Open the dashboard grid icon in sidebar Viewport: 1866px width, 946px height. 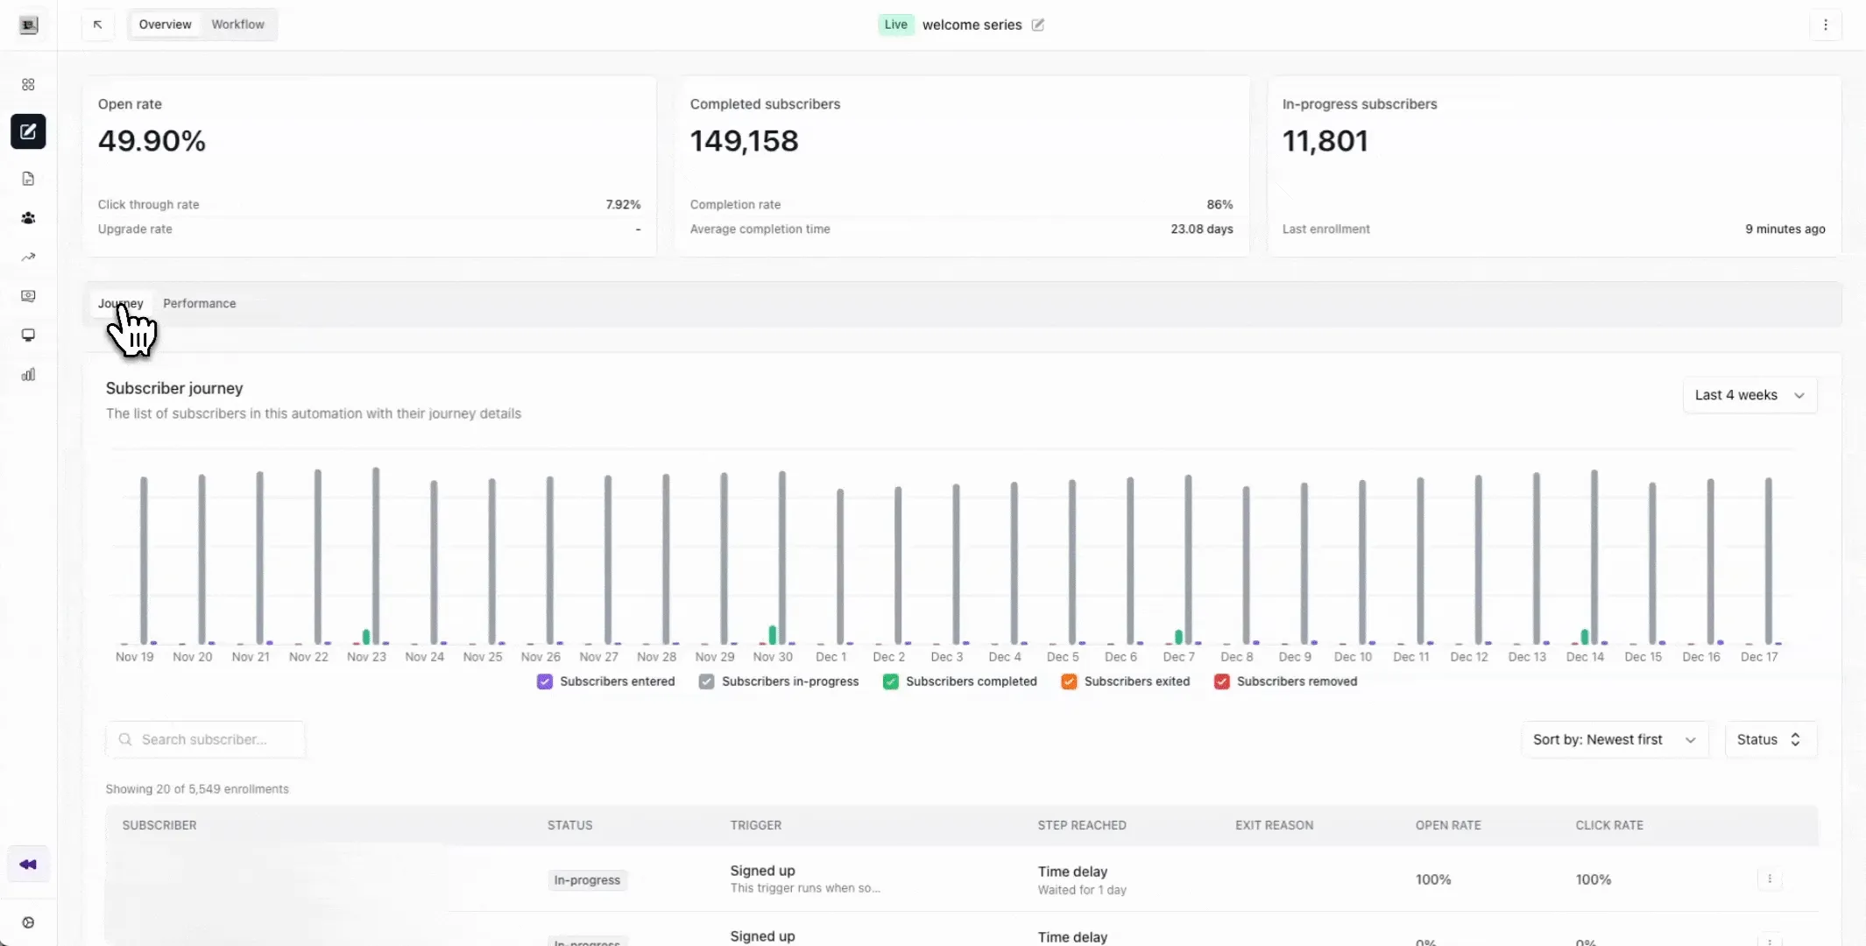click(x=28, y=85)
